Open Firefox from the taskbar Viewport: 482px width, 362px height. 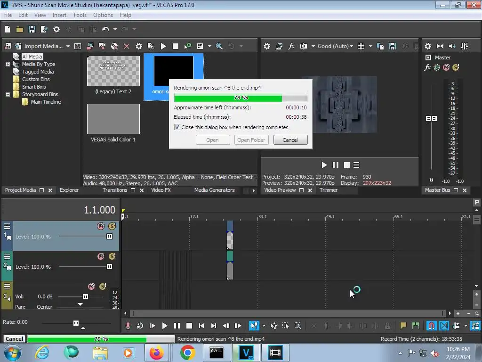point(156,353)
